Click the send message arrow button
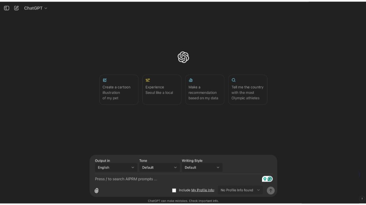The image size is (366, 205). [271, 190]
